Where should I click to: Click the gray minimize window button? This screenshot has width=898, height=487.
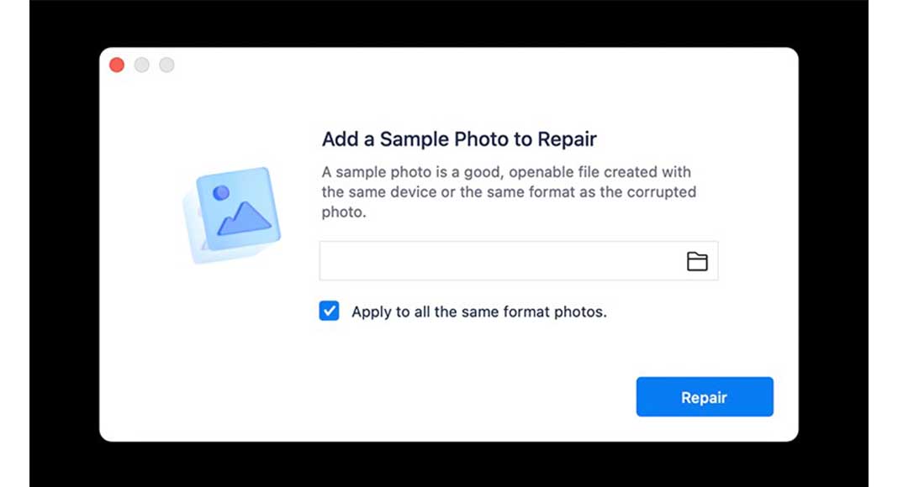point(142,65)
